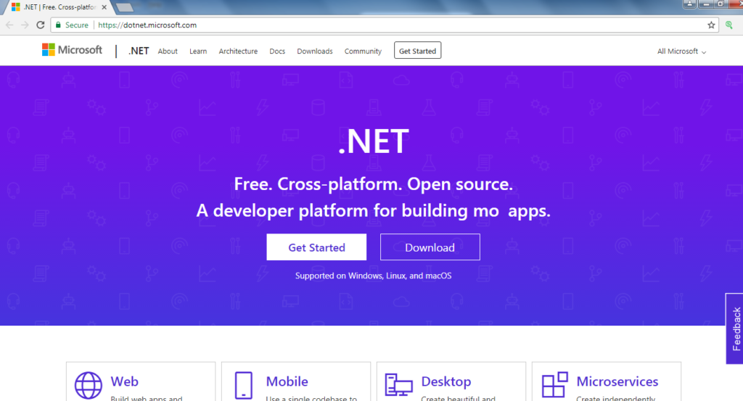Viewport: 743px width, 401px height.
Task: Open the About menu item
Action: (x=168, y=51)
